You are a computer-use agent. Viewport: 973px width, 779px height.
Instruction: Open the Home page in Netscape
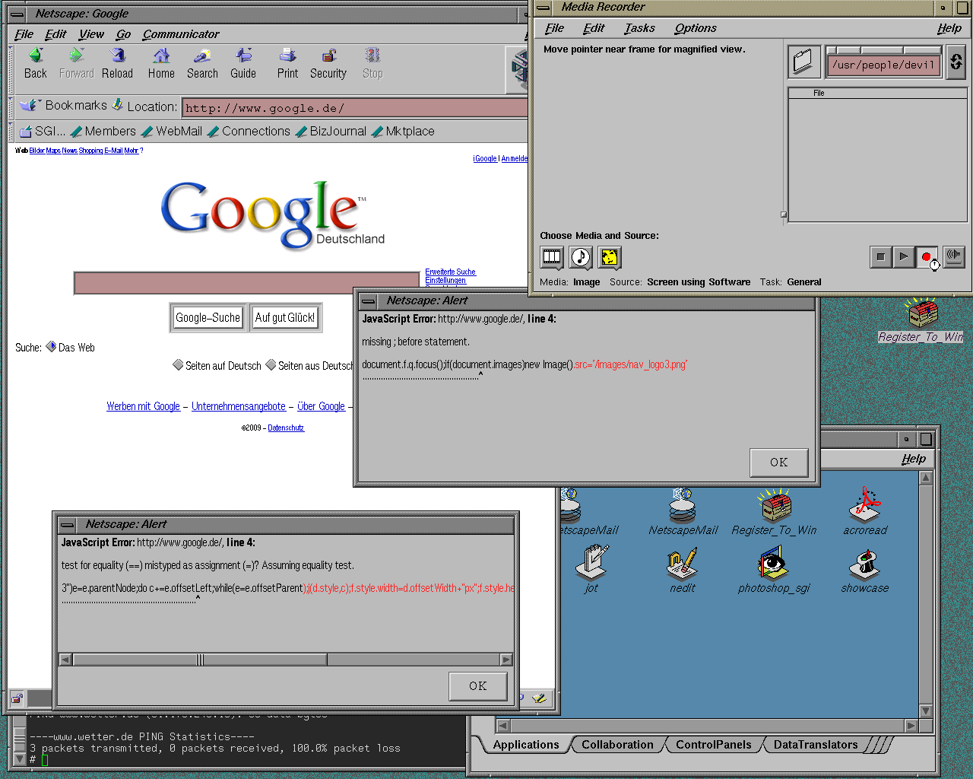(x=161, y=64)
